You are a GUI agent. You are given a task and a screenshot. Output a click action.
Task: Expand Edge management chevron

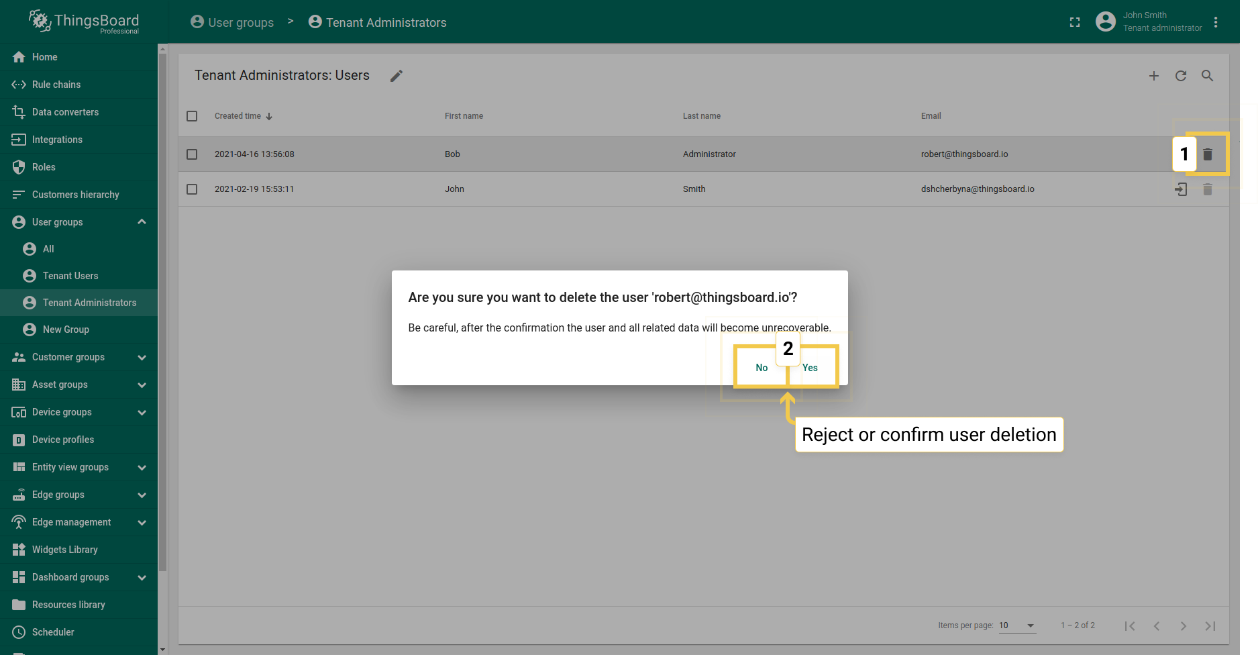click(x=142, y=523)
